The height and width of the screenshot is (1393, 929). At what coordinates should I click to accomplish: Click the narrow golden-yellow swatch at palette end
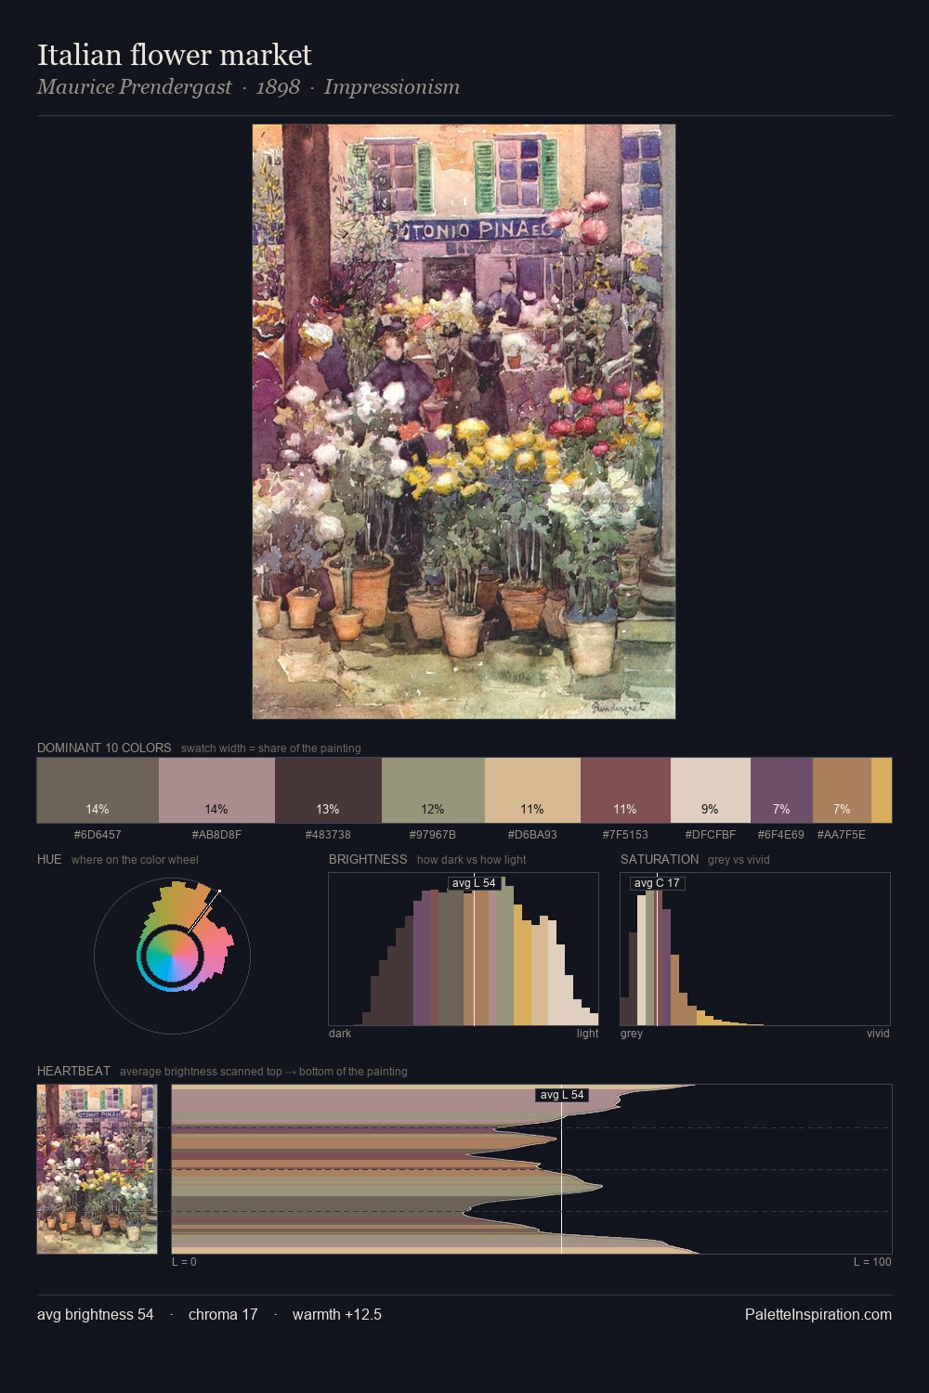(x=882, y=790)
